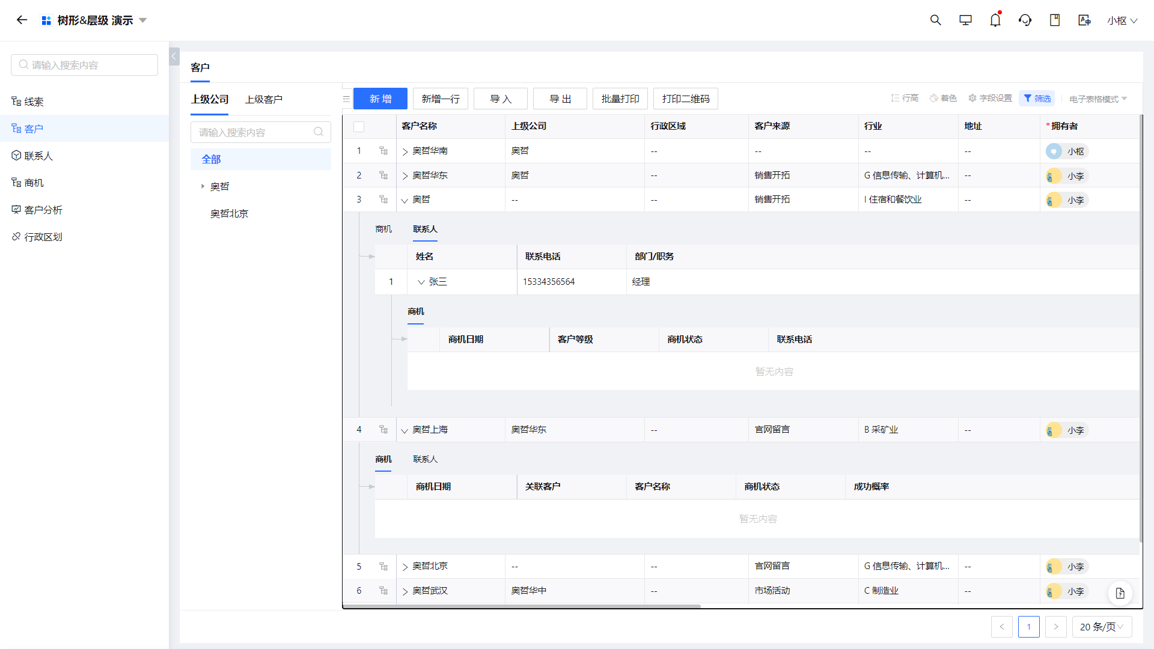Image resolution: width=1154 pixels, height=649 pixels.
Task: Focus the company tree search field
Action: click(261, 132)
